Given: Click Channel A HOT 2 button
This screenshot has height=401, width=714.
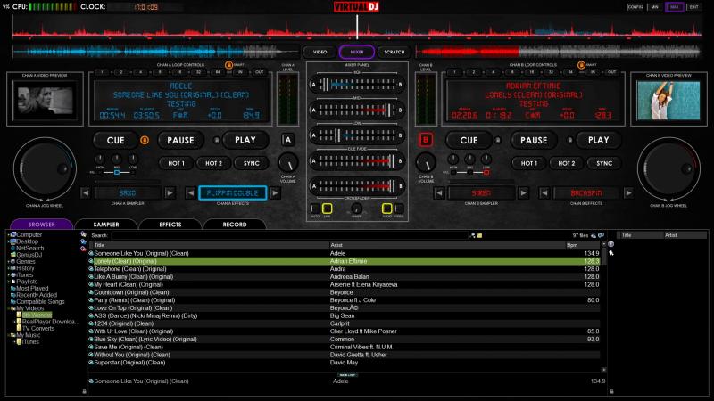Looking at the screenshot, I should (213, 163).
